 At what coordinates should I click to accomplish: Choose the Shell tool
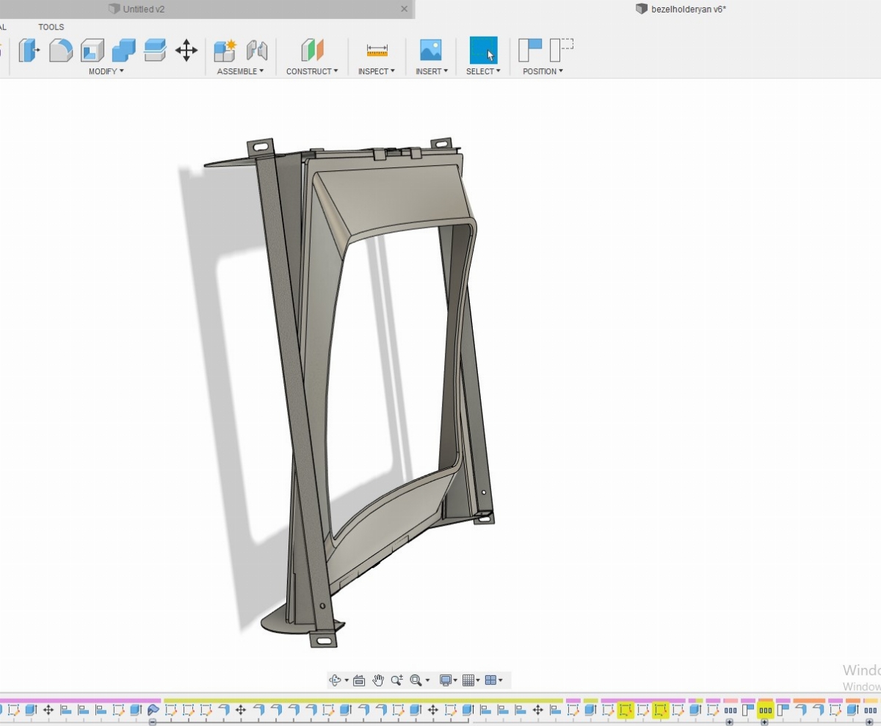point(92,50)
